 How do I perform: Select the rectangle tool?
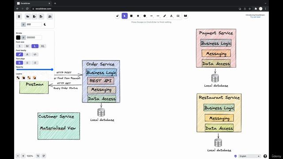pos(131,16)
